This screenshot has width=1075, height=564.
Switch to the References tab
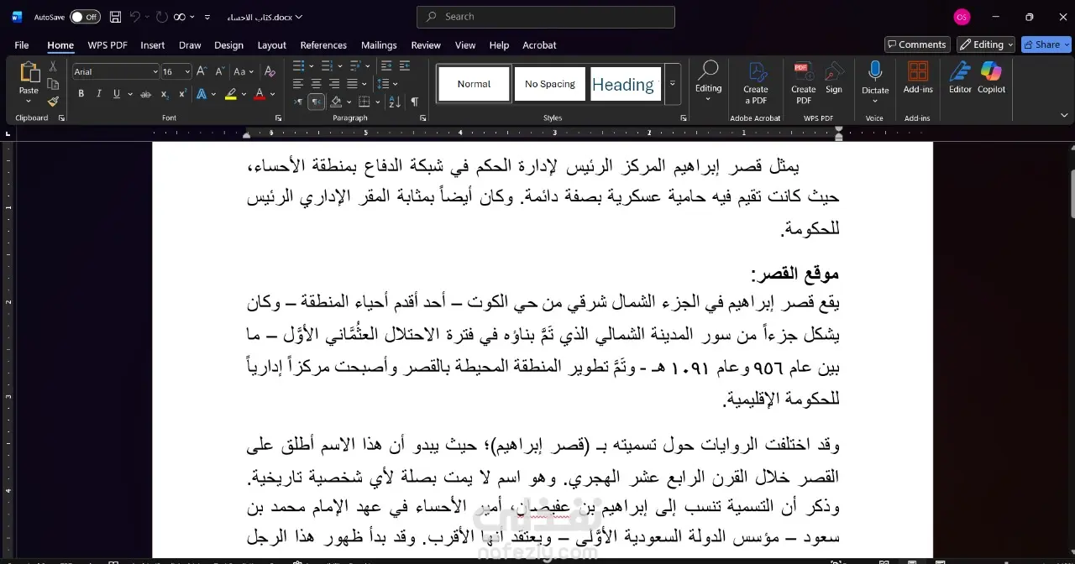[x=323, y=45]
